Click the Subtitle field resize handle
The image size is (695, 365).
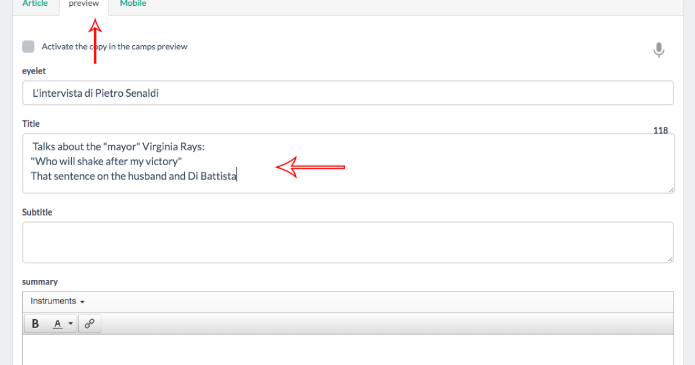tap(671, 259)
